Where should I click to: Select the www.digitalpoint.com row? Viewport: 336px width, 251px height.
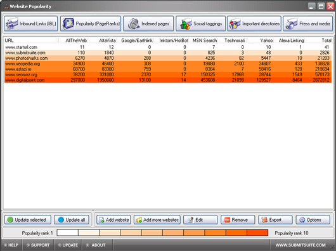[168, 80]
